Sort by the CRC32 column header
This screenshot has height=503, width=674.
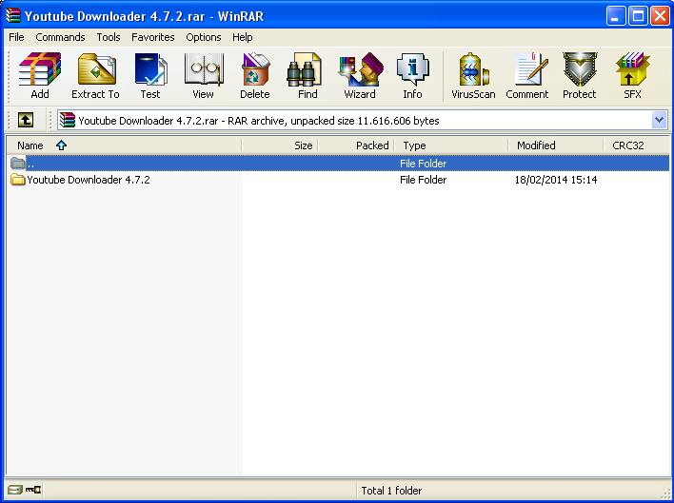[637, 145]
